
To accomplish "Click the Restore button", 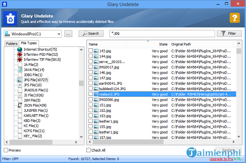I will pyautogui.click(x=229, y=150).
